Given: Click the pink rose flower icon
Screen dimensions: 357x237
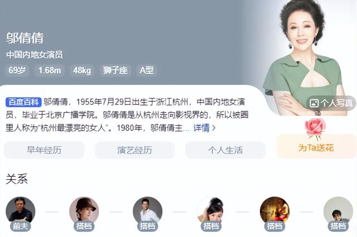Looking at the screenshot, I should (315, 129).
